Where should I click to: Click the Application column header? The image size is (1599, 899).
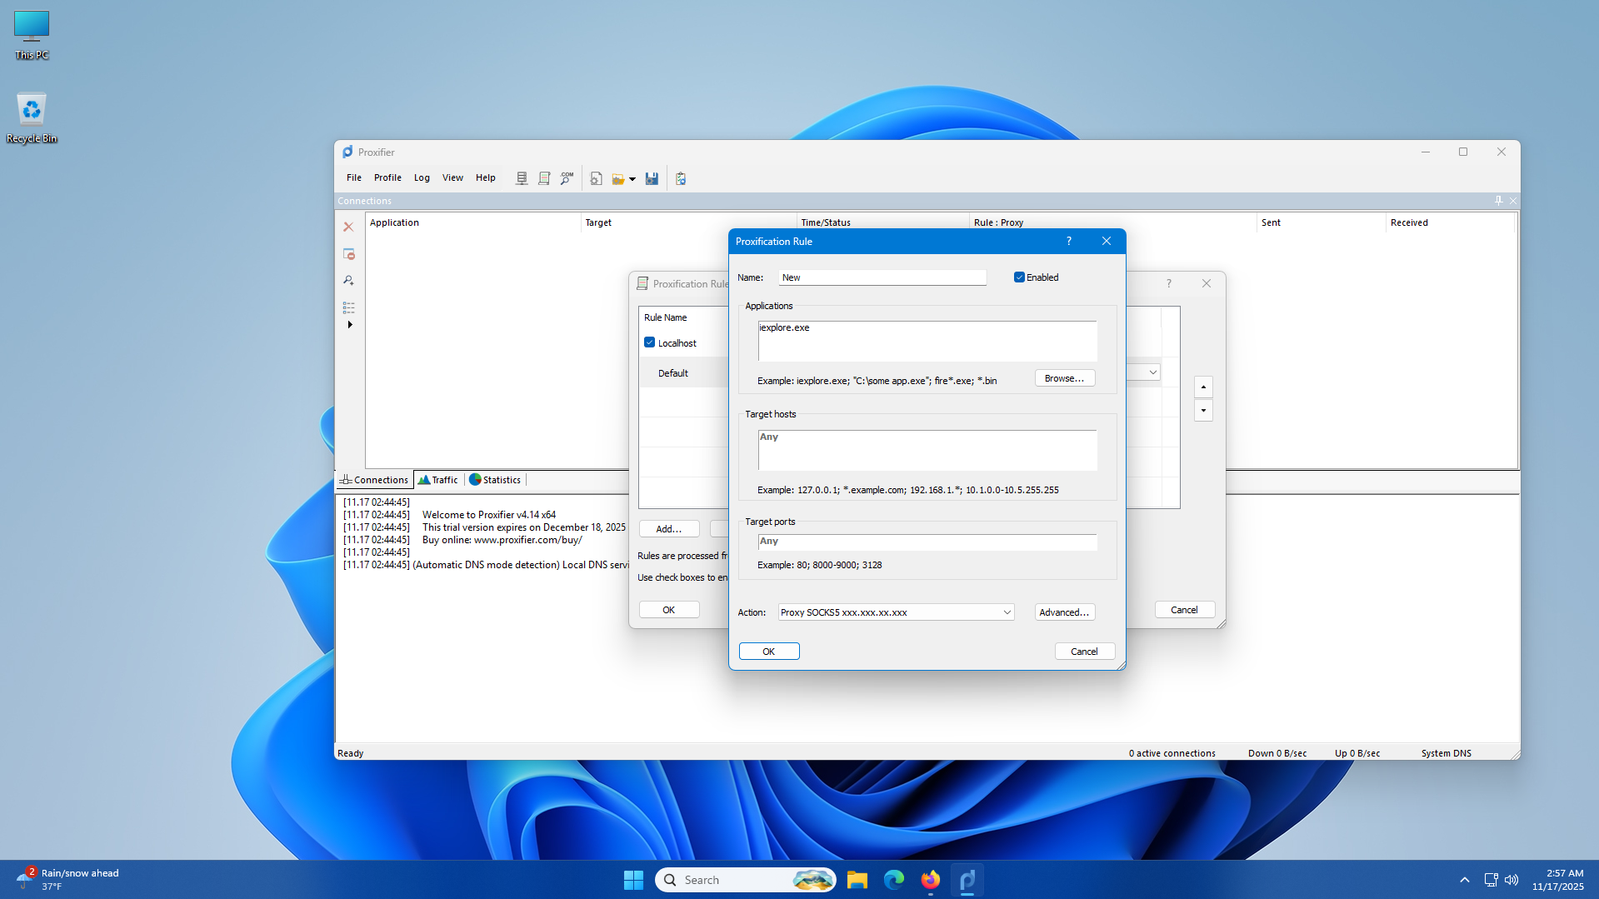click(x=472, y=222)
